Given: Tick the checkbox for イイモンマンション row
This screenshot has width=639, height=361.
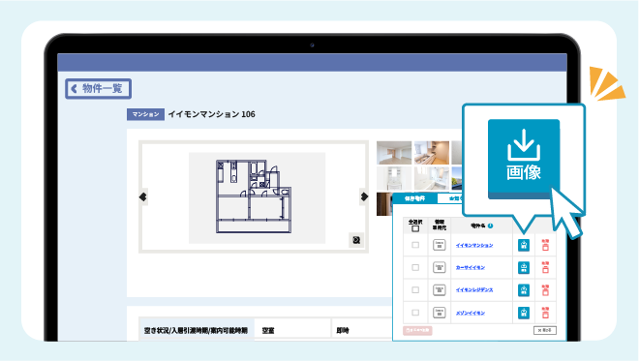Looking at the screenshot, I should pos(415,245).
